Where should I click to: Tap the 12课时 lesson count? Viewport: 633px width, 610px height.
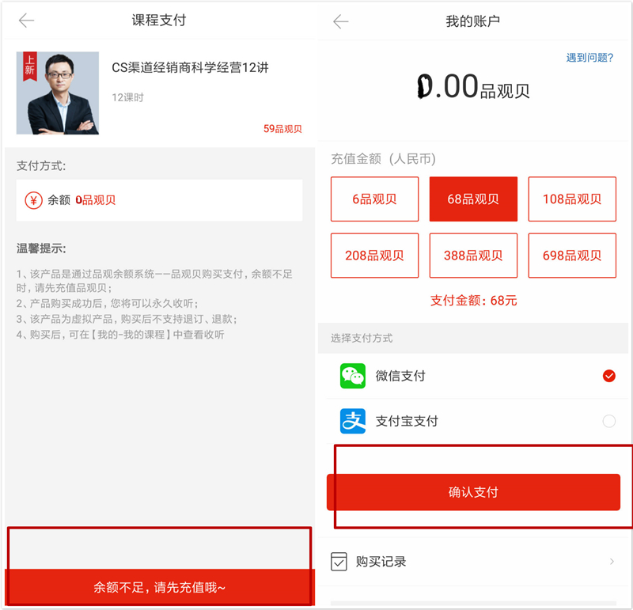pos(127,97)
